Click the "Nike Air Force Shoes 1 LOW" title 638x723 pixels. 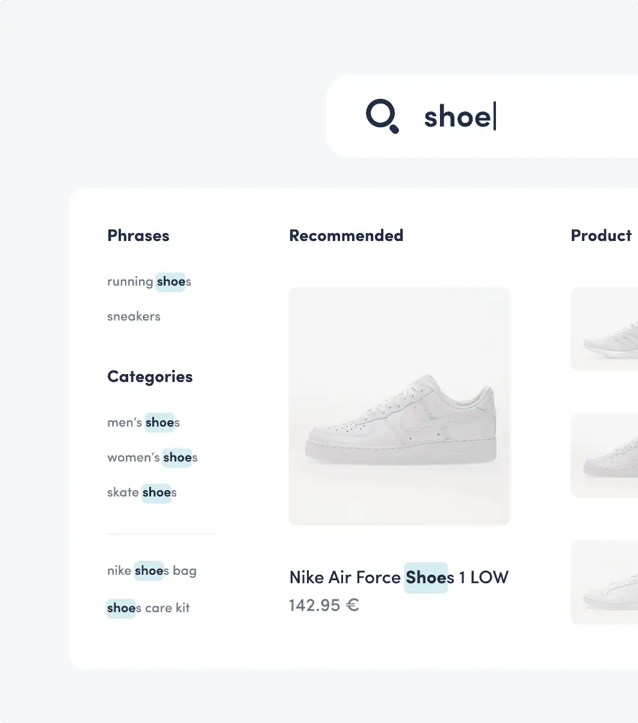(x=398, y=577)
